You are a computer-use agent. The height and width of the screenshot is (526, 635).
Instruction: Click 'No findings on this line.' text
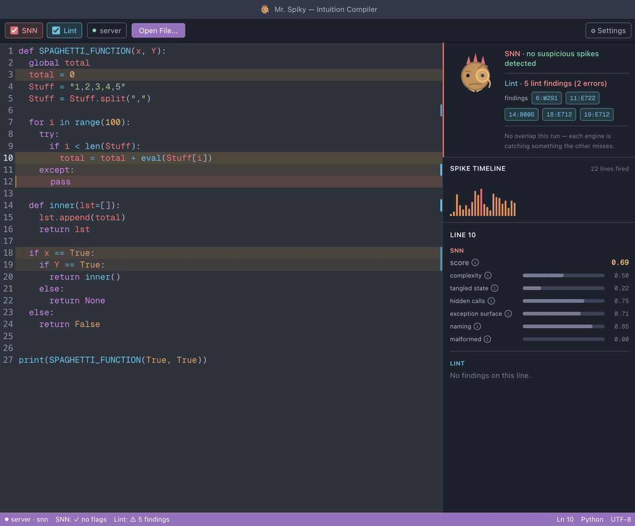(x=490, y=376)
